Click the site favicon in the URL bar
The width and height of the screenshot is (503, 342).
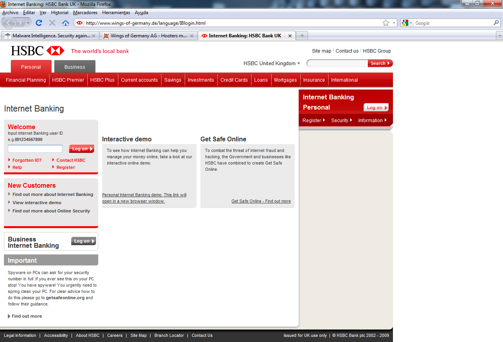[80, 23]
